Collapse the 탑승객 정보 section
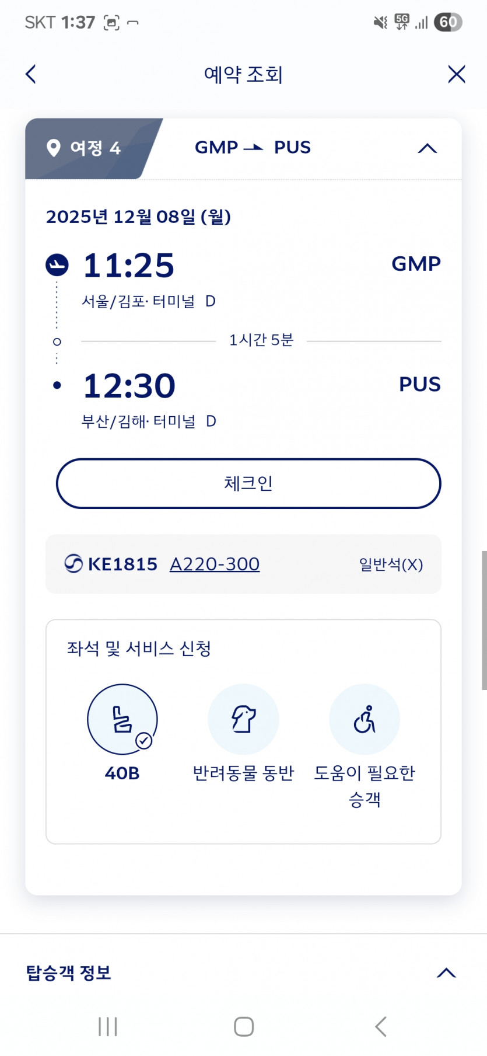The image size is (487, 1056). tap(446, 973)
